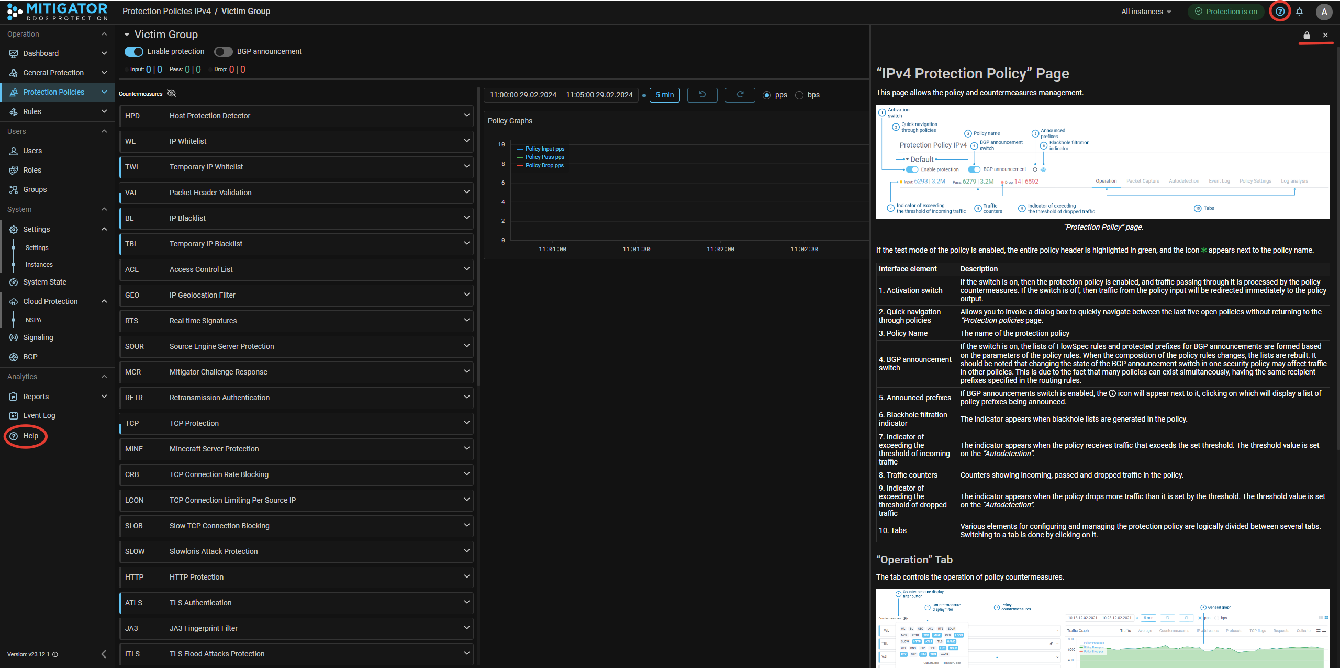Click the help question mark icon in top bar

point(1280,12)
